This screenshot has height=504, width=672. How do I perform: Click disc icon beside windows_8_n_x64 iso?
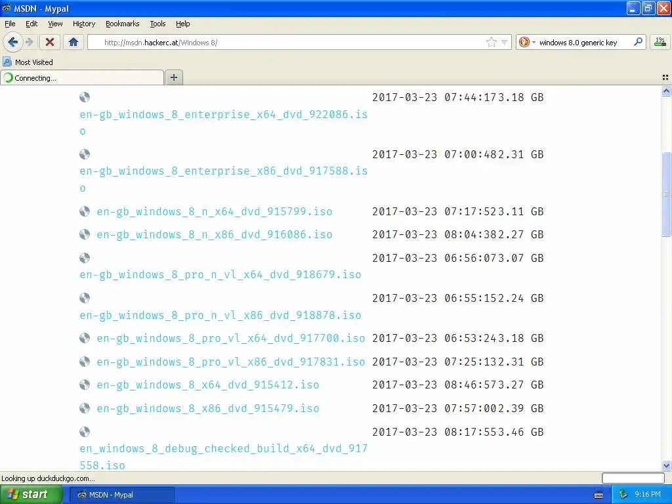[x=85, y=211]
